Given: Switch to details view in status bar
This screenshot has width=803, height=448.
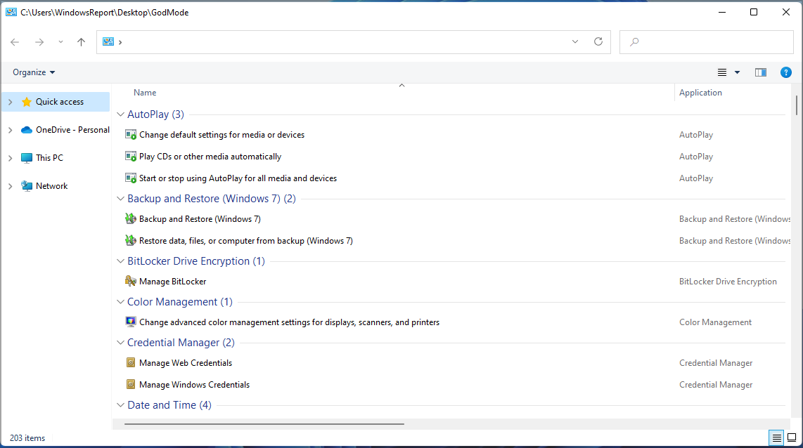Looking at the screenshot, I should coord(776,437).
